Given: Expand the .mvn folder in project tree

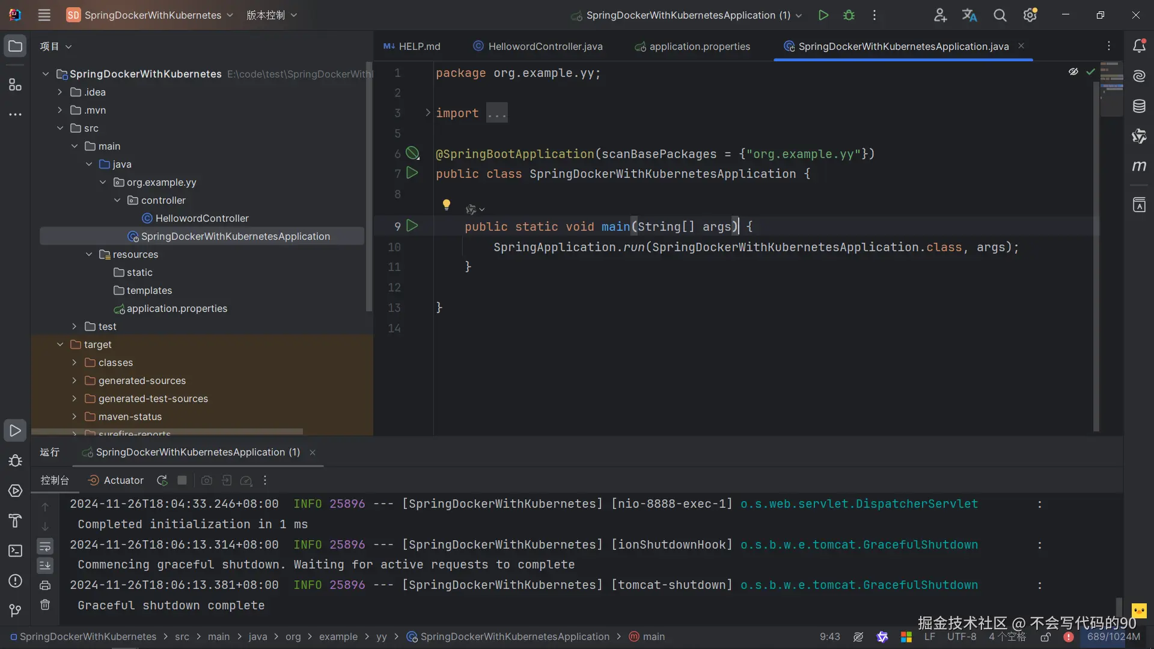Looking at the screenshot, I should tap(60, 110).
